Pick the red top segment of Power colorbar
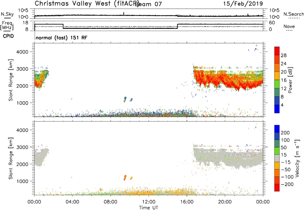This screenshot has height=210, width=304. click(x=277, y=51)
